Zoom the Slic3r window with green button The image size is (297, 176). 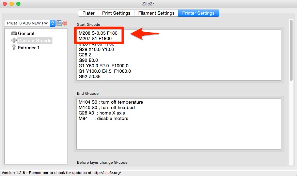point(18,4)
